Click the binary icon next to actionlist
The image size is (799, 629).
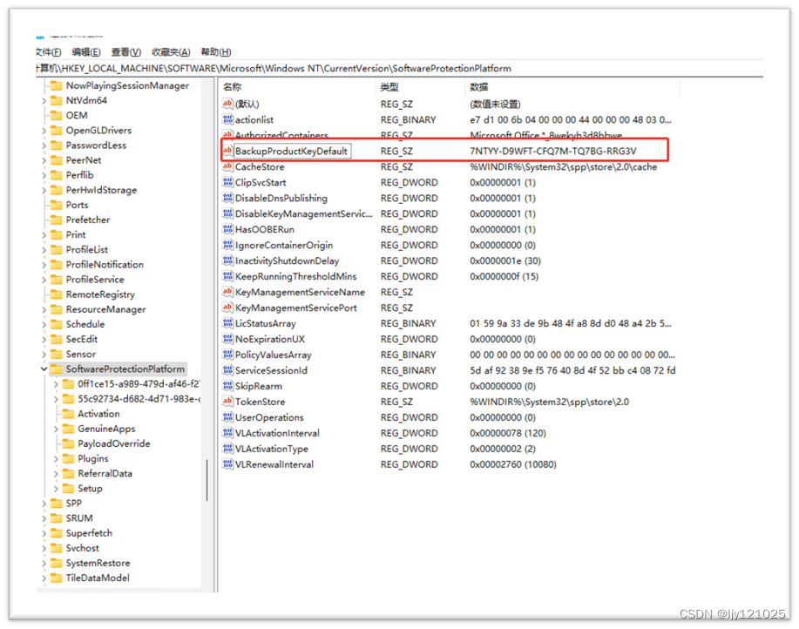tap(227, 119)
